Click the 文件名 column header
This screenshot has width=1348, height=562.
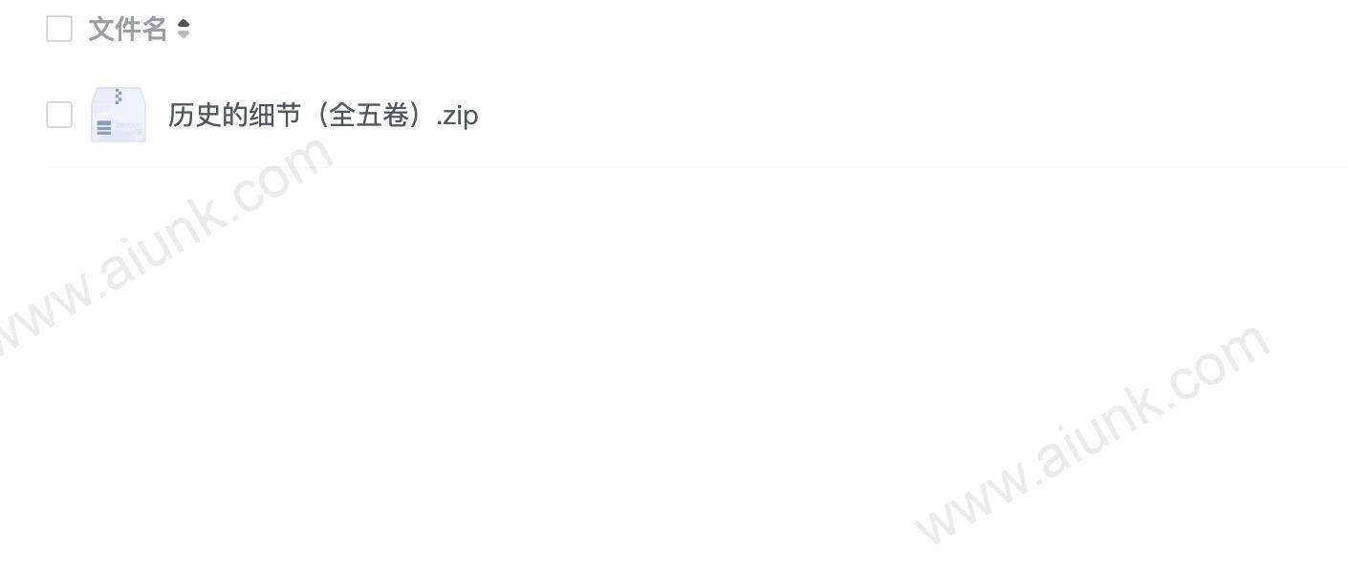pos(128,30)
